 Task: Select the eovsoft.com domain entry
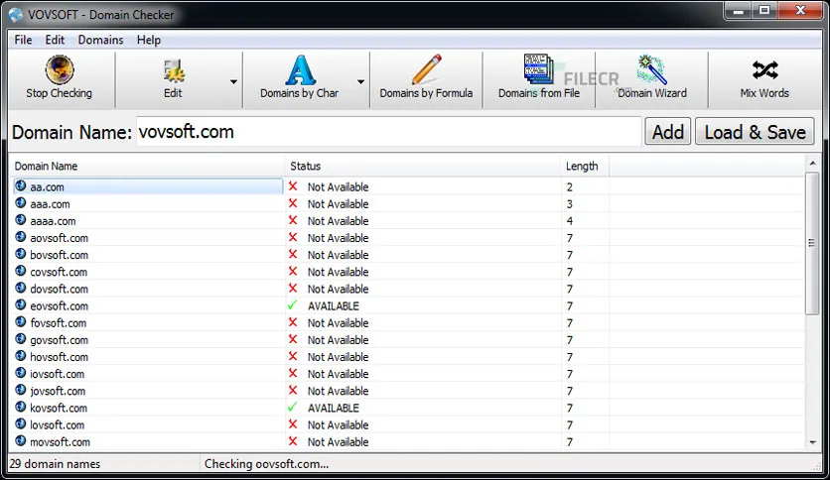59,305
